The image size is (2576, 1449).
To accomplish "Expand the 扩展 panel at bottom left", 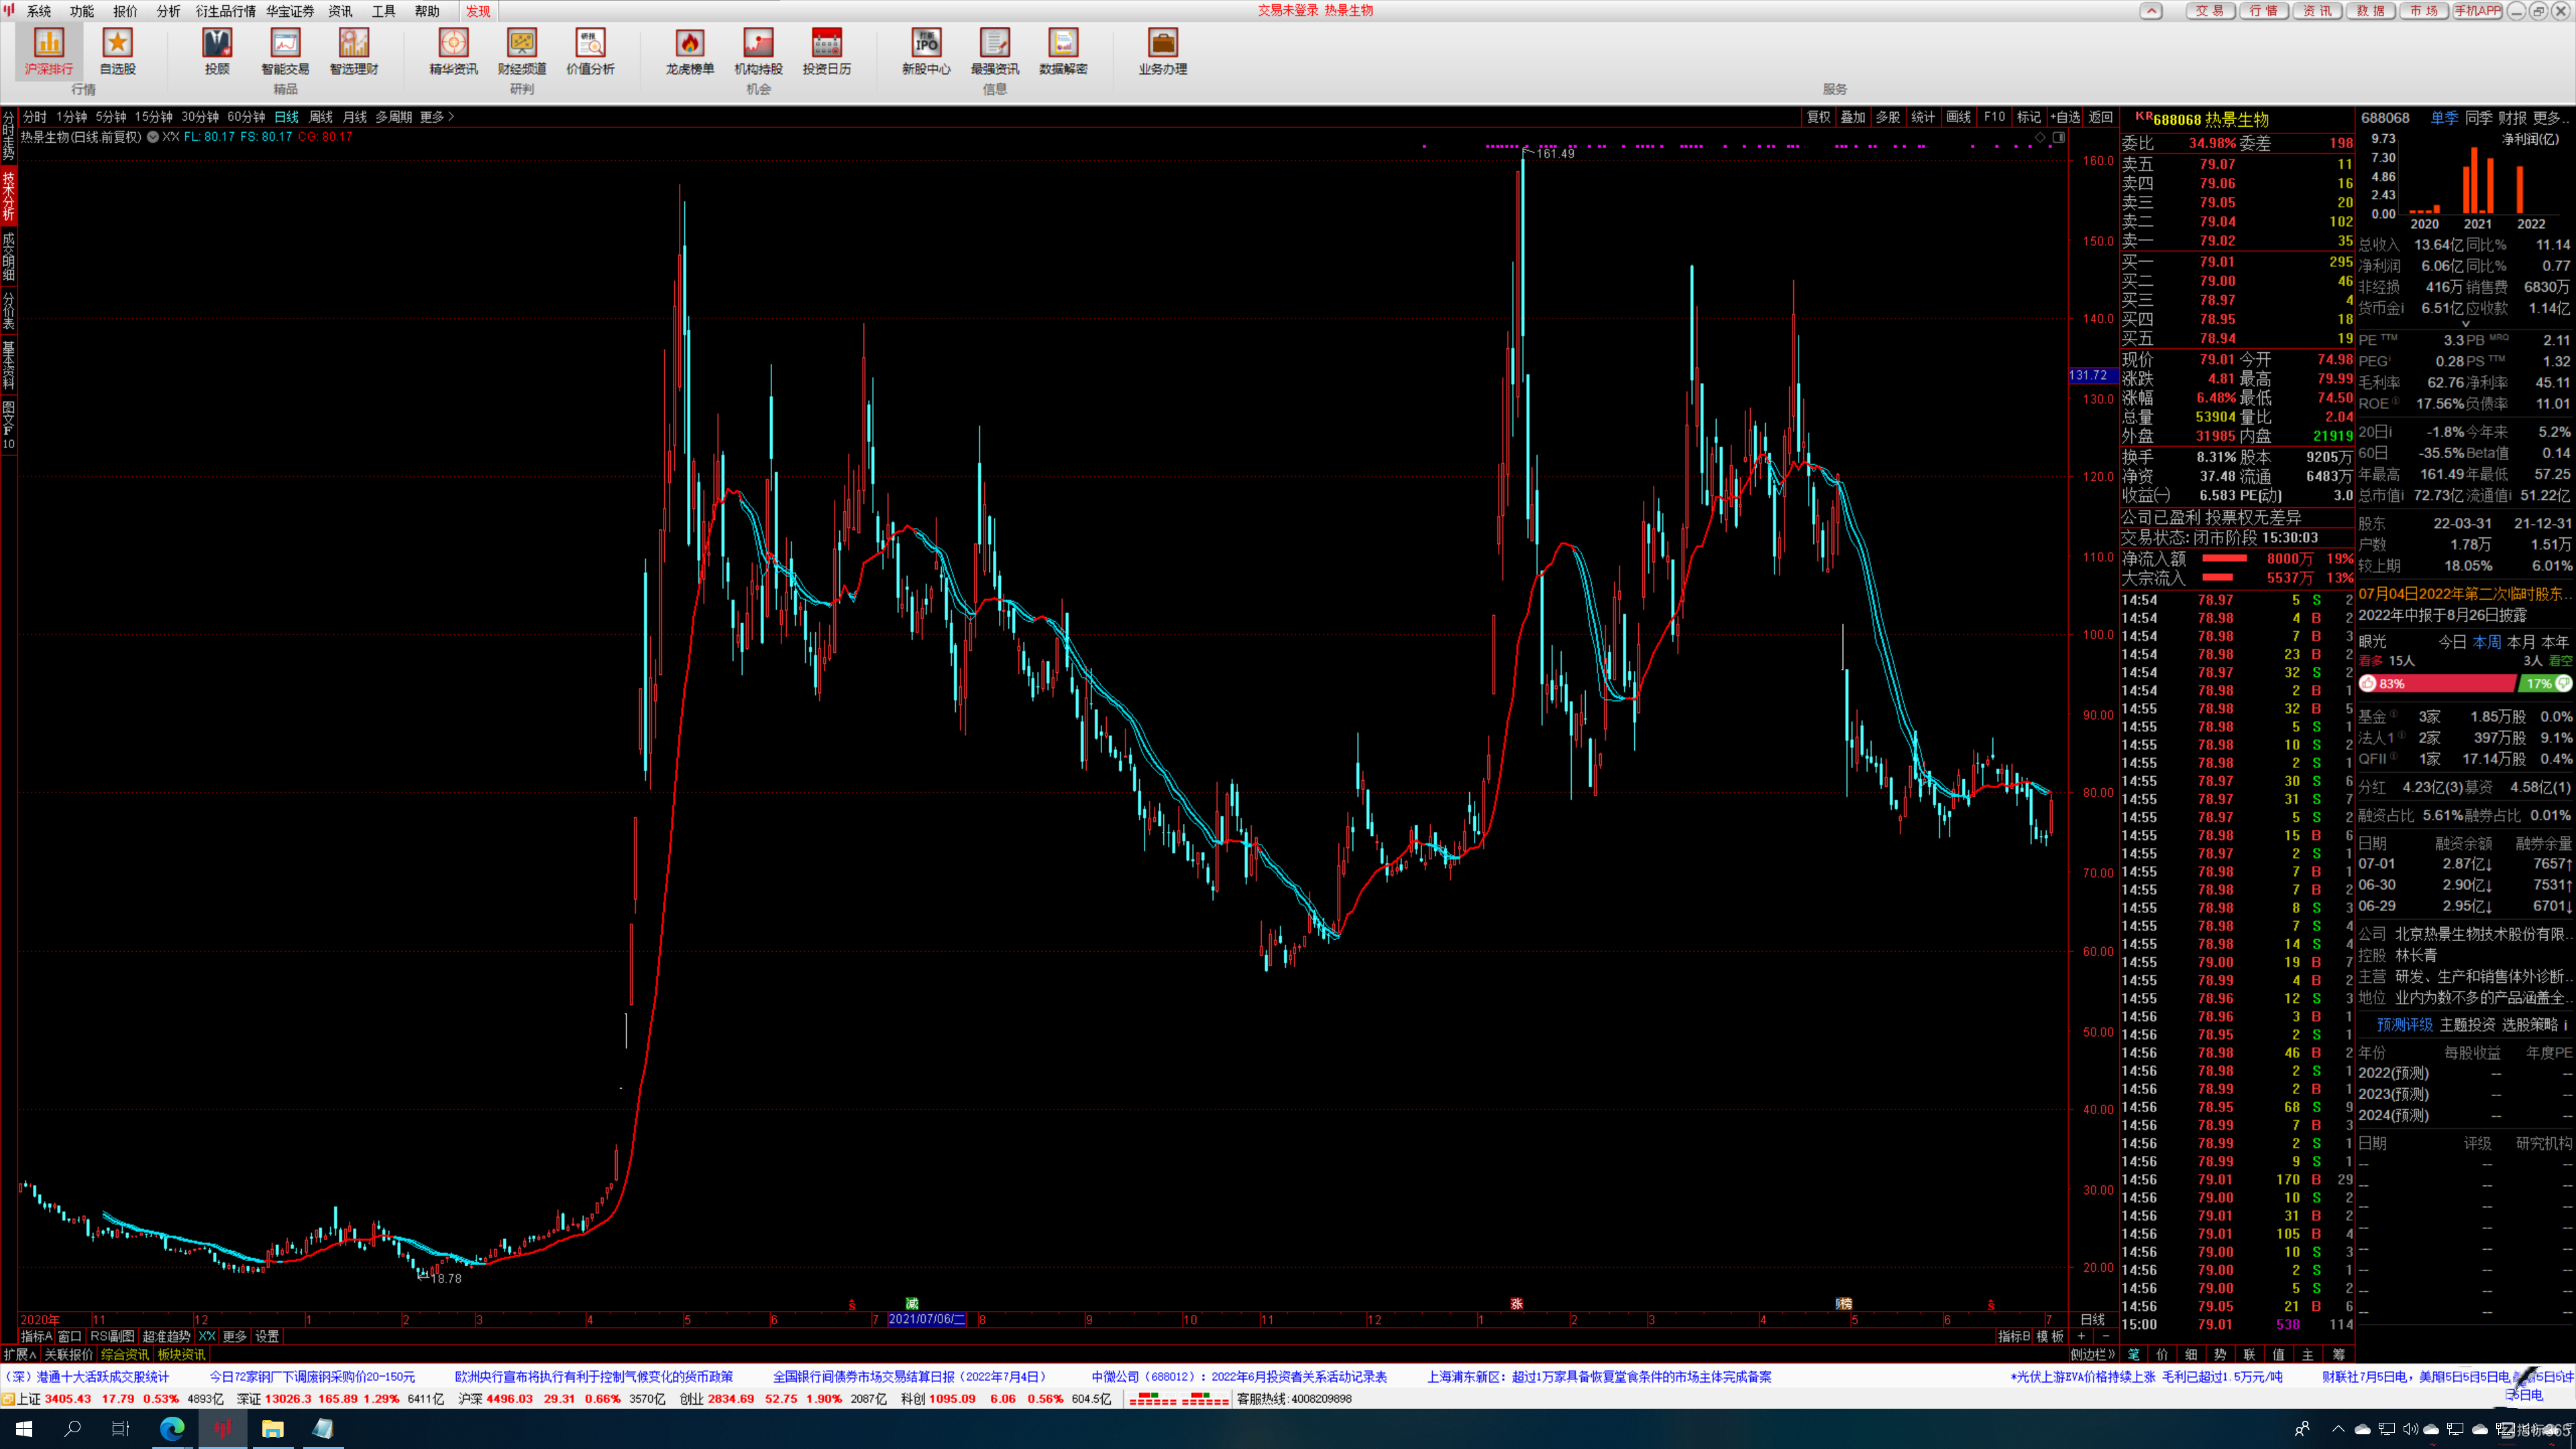I will [x=20, y=1354].
